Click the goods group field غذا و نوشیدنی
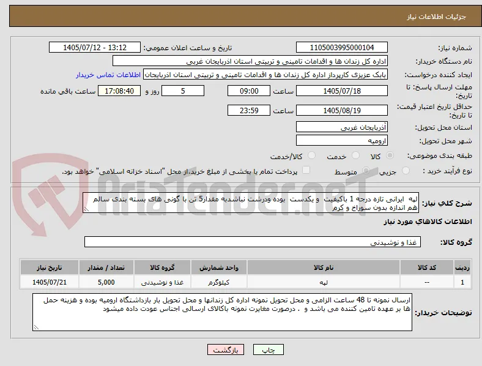The height and width of the screenshot is (366, 482). point(253,242)
